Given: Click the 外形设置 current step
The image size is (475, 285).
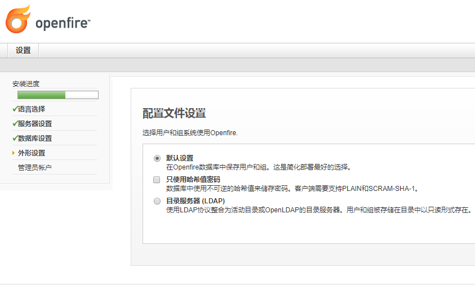Looking at the screenshot, I should click(32, 153).
